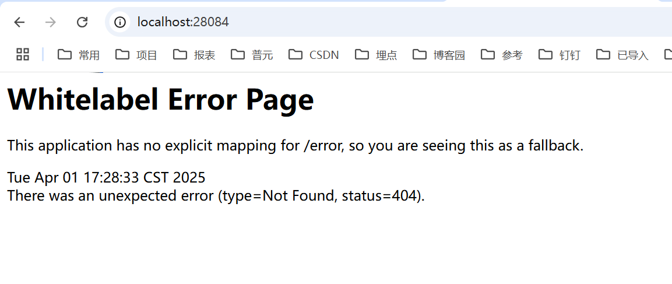Open the apps grid shortcut
Viewport: 672px width, 284px height.
click(x=23, y=55)
